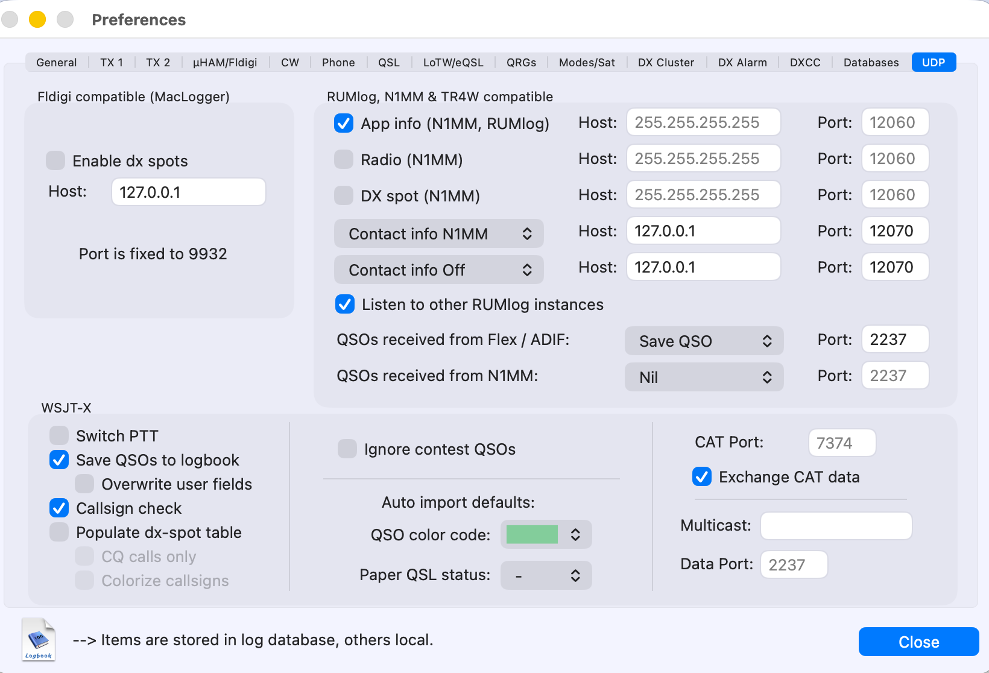Open the Contact info N1MM dropdown

438,234
